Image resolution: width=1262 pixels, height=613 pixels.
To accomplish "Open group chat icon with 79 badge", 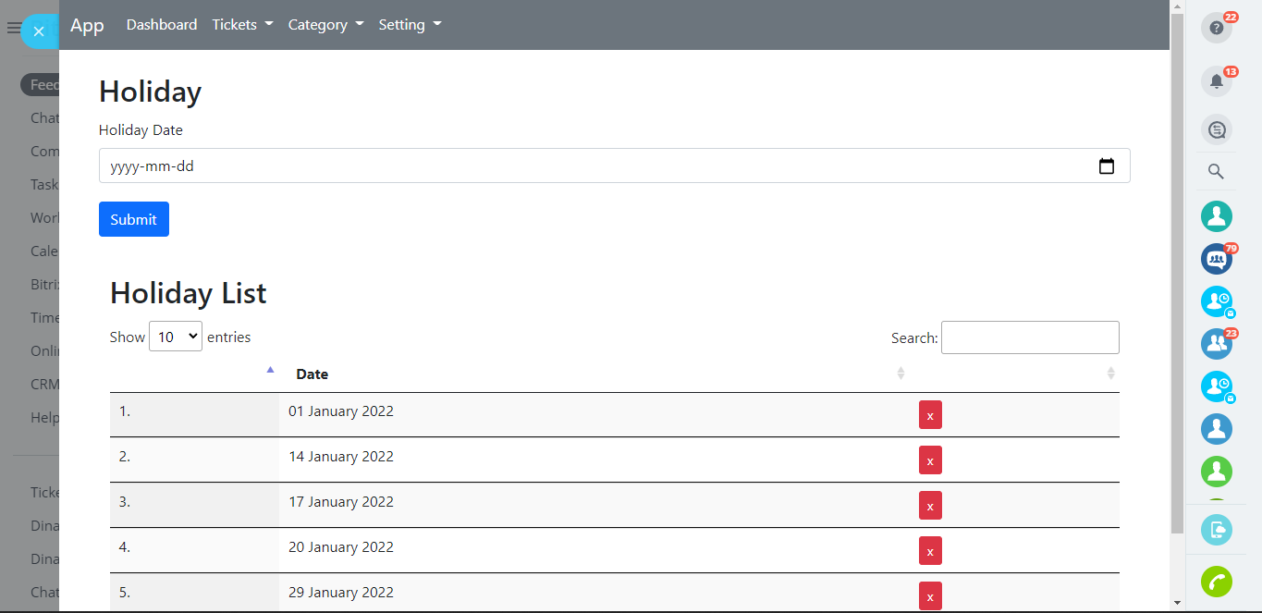I will [x=1216, y=259].
